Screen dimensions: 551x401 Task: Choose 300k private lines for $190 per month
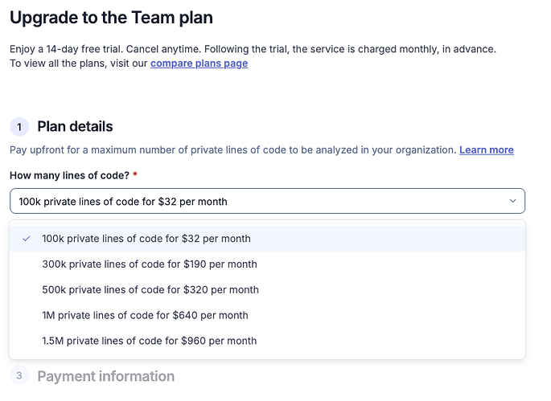149,264
